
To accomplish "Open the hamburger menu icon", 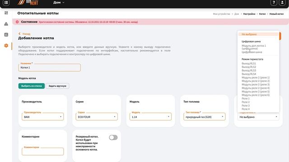I will [6, 3].
